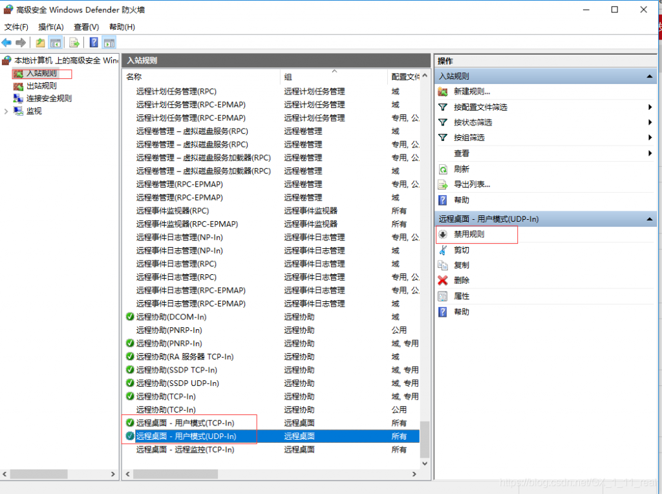Click the 禁用规则 action link
Image resolution: width=662 pixels, height=494 pixels.
coord(469,234)
